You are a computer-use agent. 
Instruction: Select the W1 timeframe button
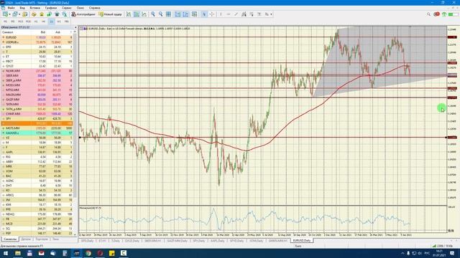coord(59,21)
